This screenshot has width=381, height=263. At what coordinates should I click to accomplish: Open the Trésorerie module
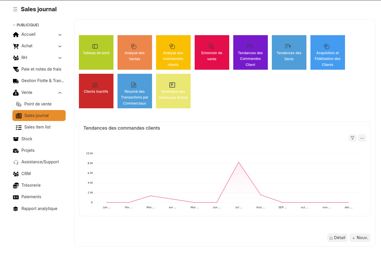coord(31,185)
